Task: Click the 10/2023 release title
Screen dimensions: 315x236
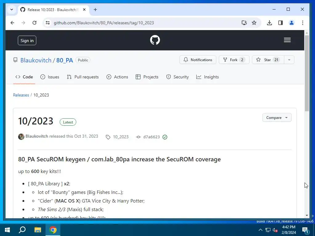Action: [36, 121]
